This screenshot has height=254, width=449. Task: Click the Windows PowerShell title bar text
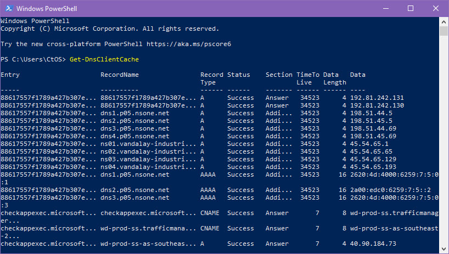click(46, 9)
